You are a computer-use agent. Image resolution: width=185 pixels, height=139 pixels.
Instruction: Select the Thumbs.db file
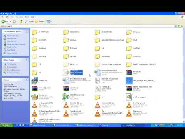click(103, 89)
